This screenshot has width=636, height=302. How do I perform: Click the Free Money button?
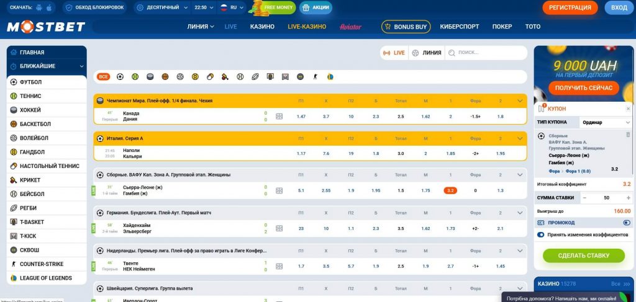pos(273,7)
